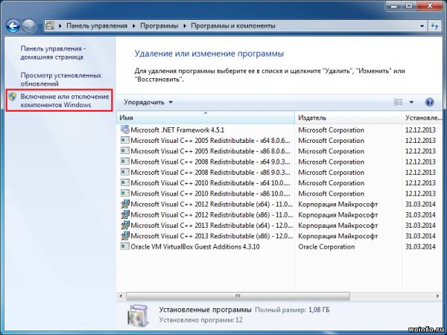Select Visual C++ 2012 (x64) Redistributable icon

pyautogui.click(x=124, y=204)
